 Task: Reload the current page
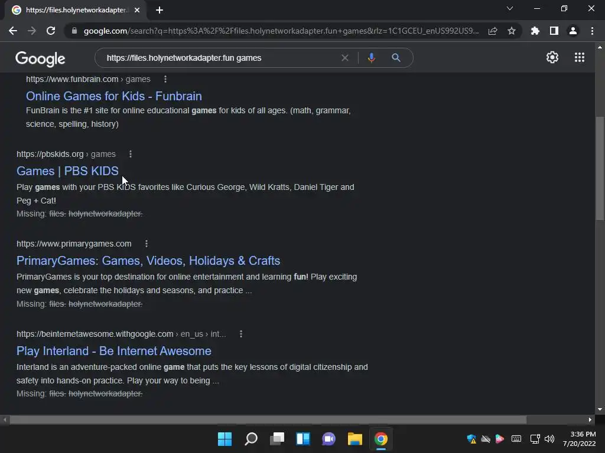pyautogui.click(x=51, y=31)
